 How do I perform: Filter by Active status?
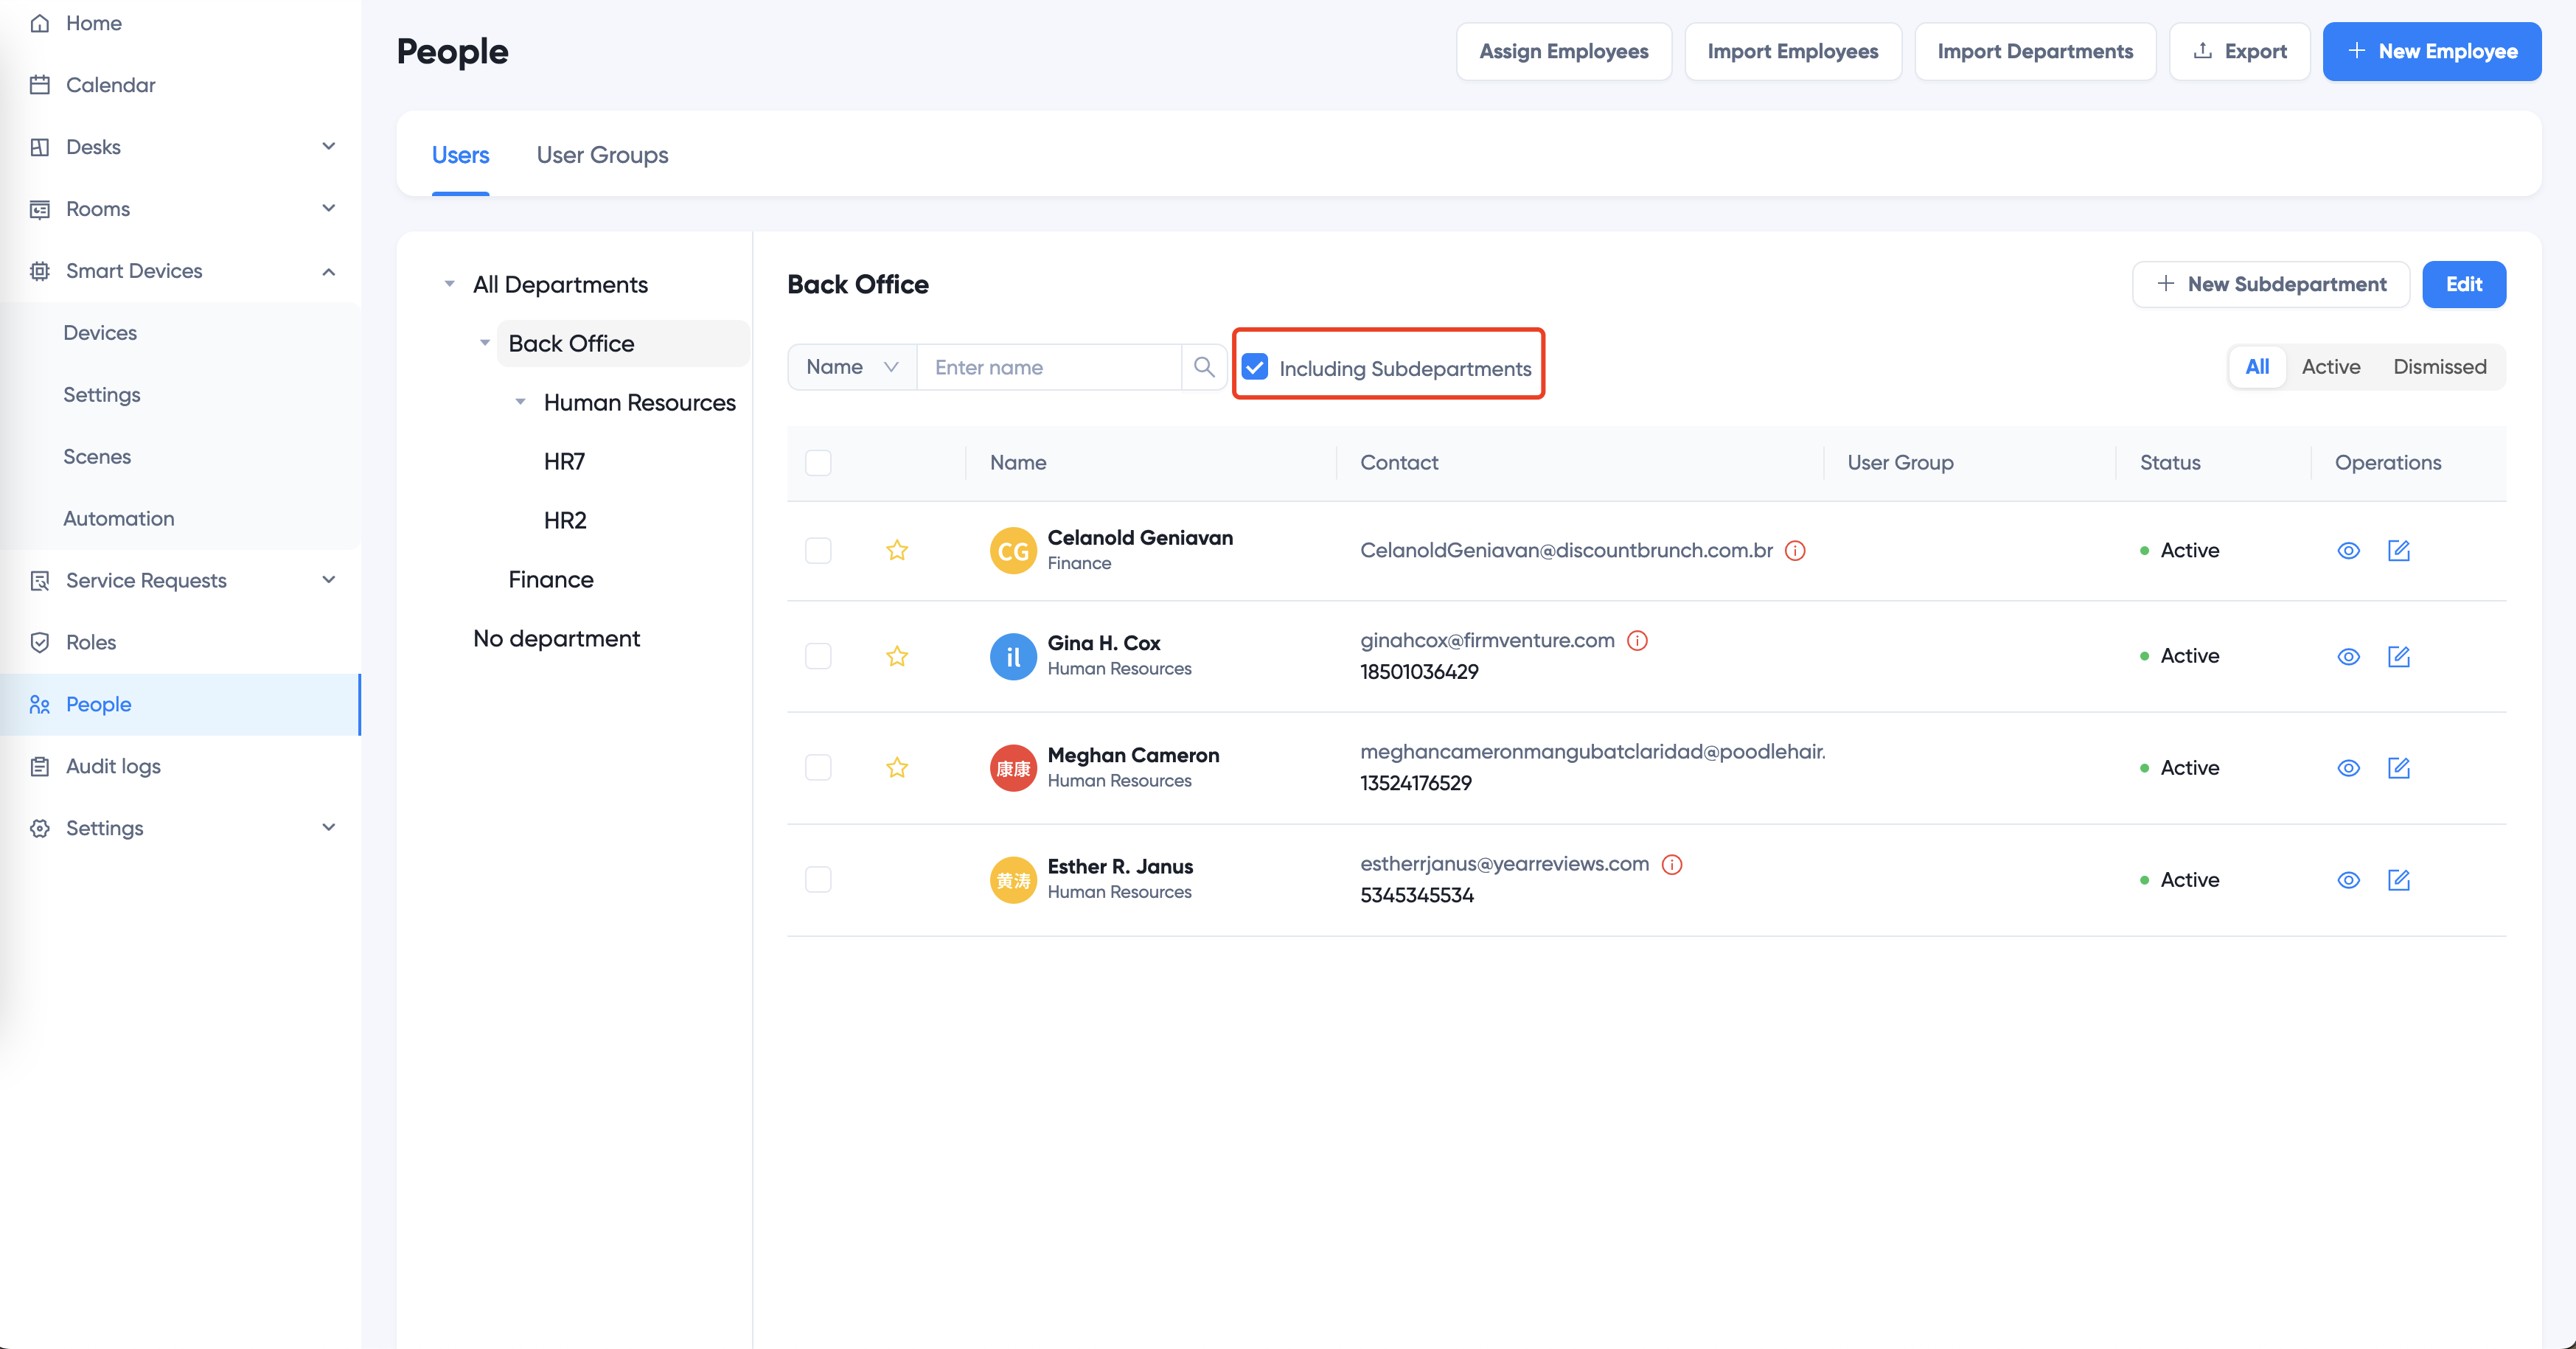click(x=2331, y=367)
